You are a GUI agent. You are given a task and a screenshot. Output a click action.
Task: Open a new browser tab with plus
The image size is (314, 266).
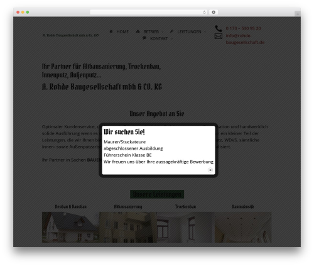(298, 14)
